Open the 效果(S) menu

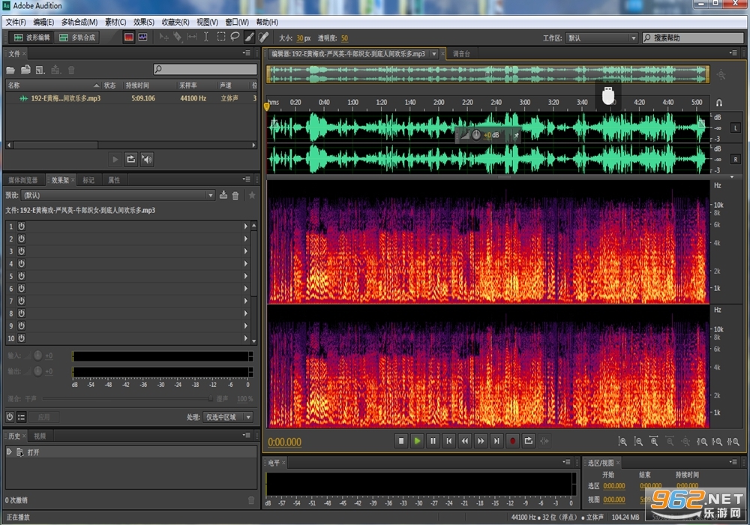pyautogui.click(x=143, y=22)
